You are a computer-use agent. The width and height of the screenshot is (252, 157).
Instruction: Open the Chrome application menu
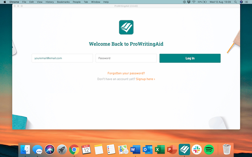(x=14, y=2)
